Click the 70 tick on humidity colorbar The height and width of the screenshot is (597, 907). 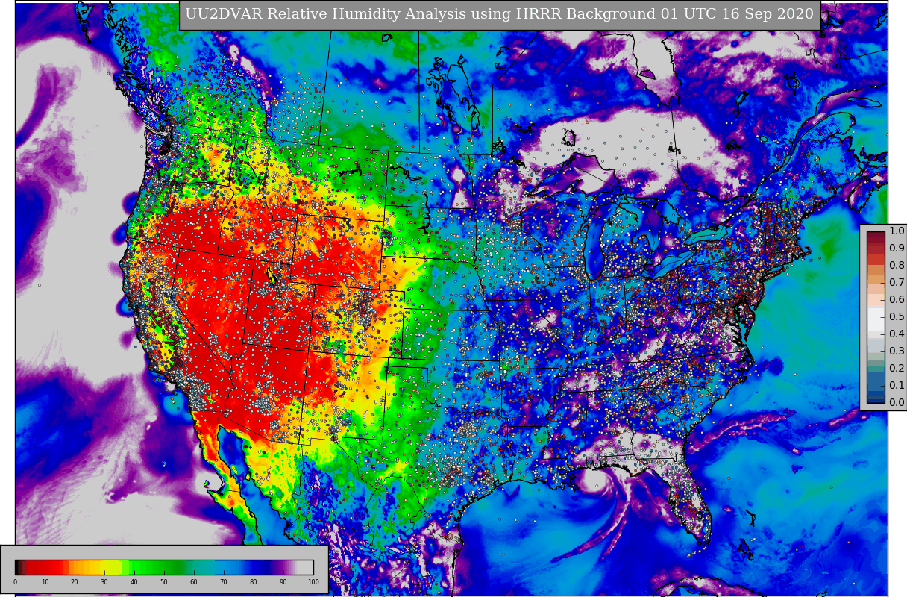(224, 582)
